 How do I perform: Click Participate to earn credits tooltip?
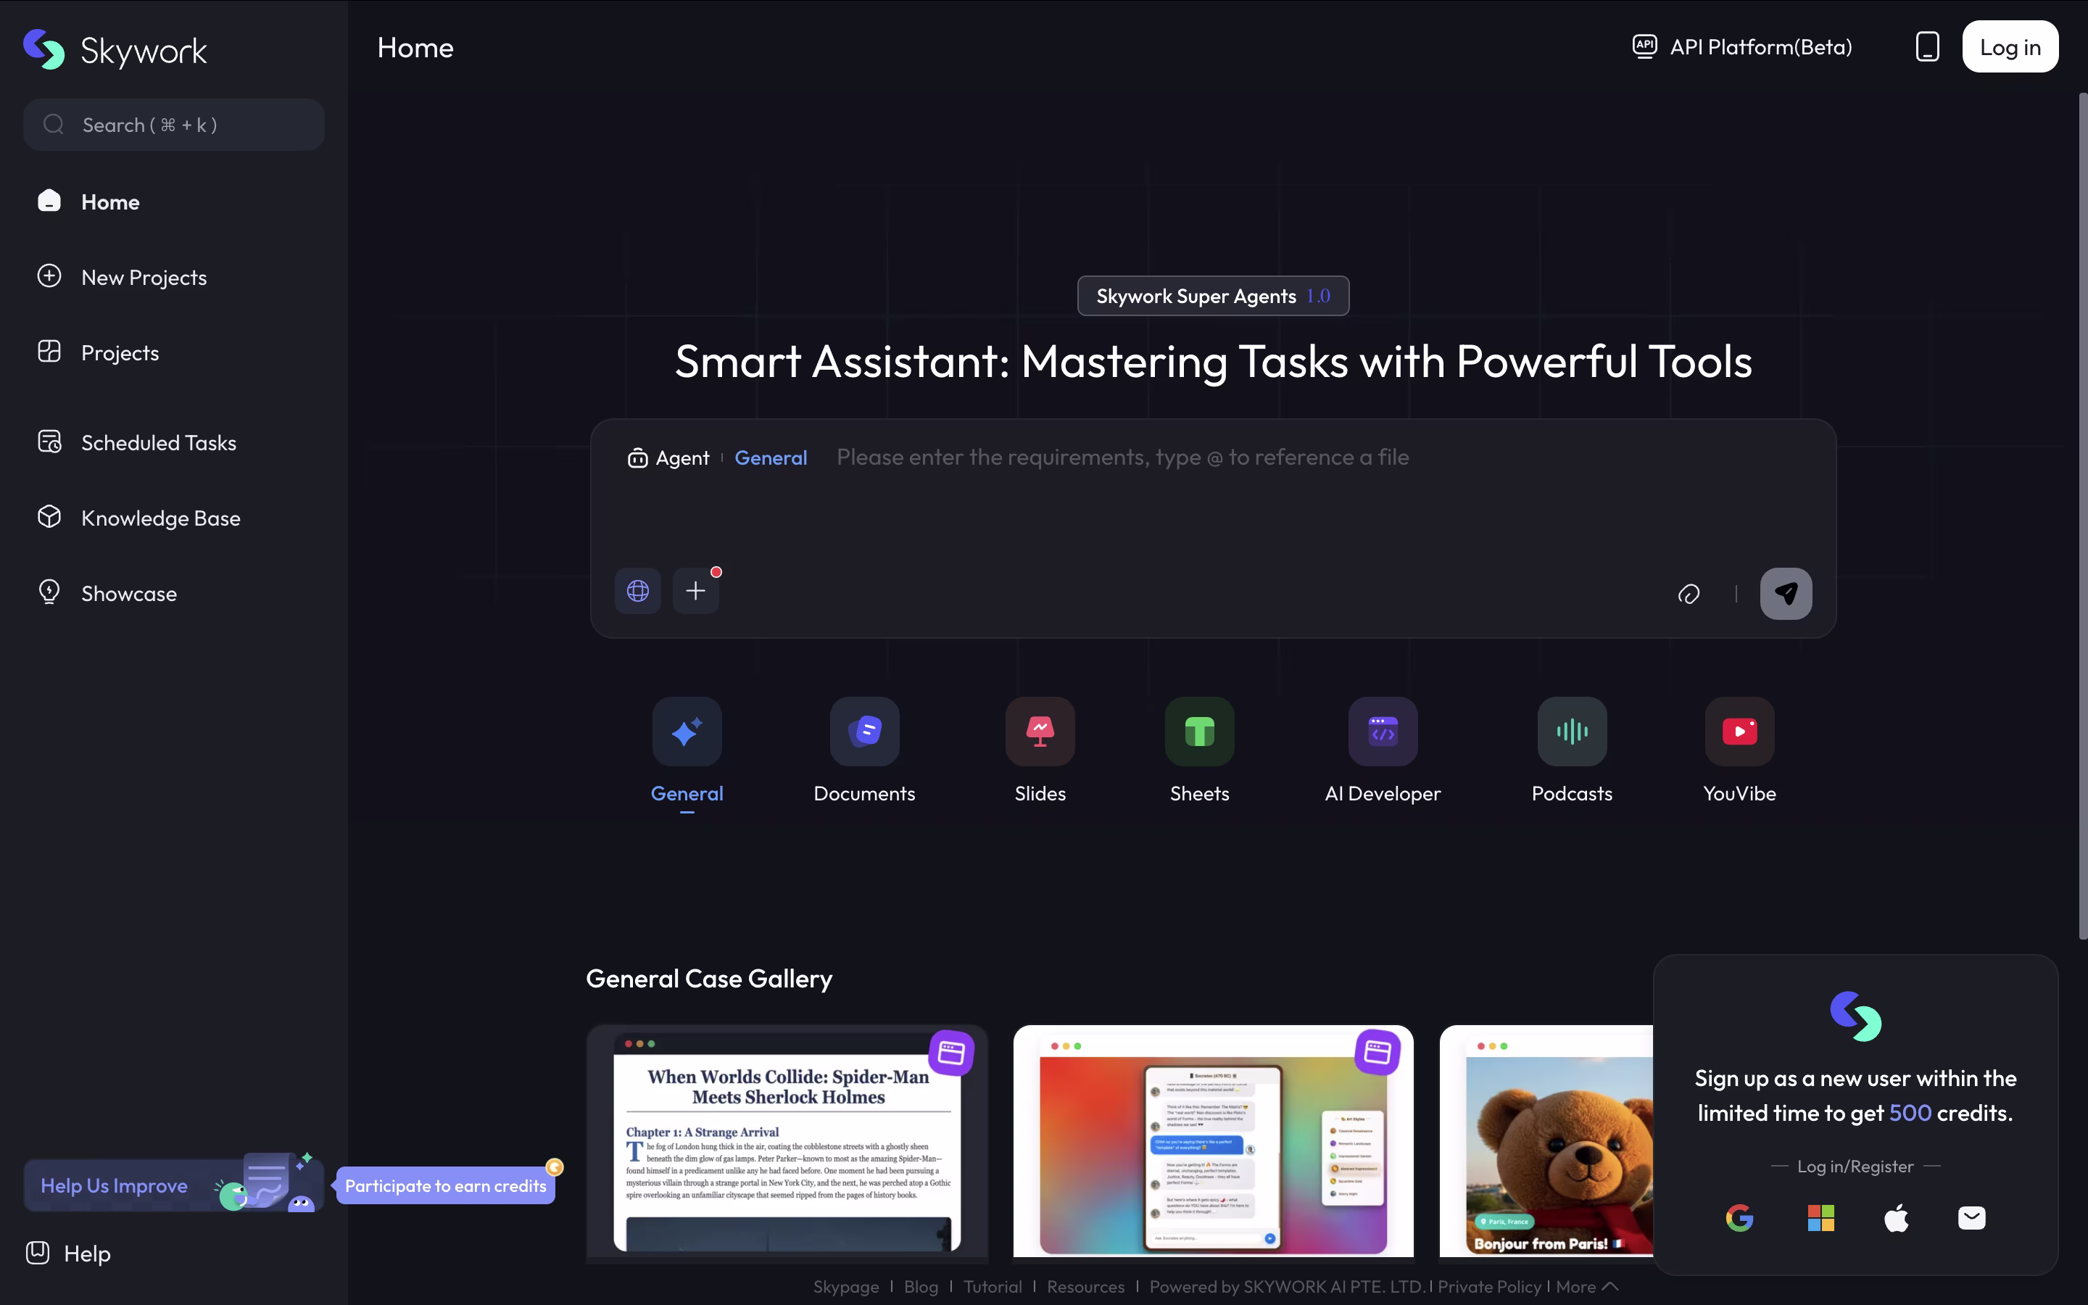click(445, 1186)
